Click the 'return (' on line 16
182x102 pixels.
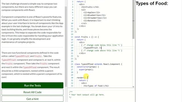click(81, 40)
